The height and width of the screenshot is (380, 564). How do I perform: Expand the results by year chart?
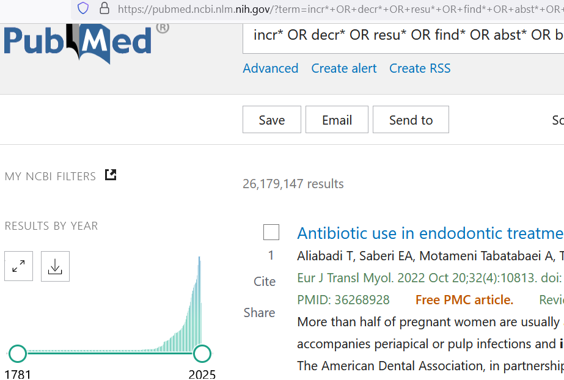coord(18,266)
